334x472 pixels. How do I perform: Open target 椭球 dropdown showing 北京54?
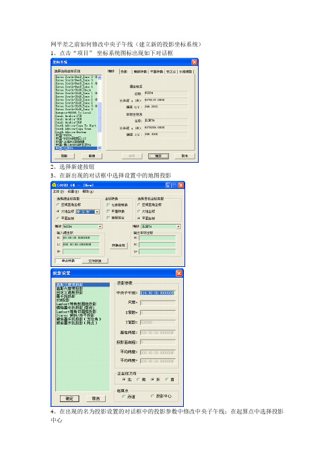[x=178, y=227]
